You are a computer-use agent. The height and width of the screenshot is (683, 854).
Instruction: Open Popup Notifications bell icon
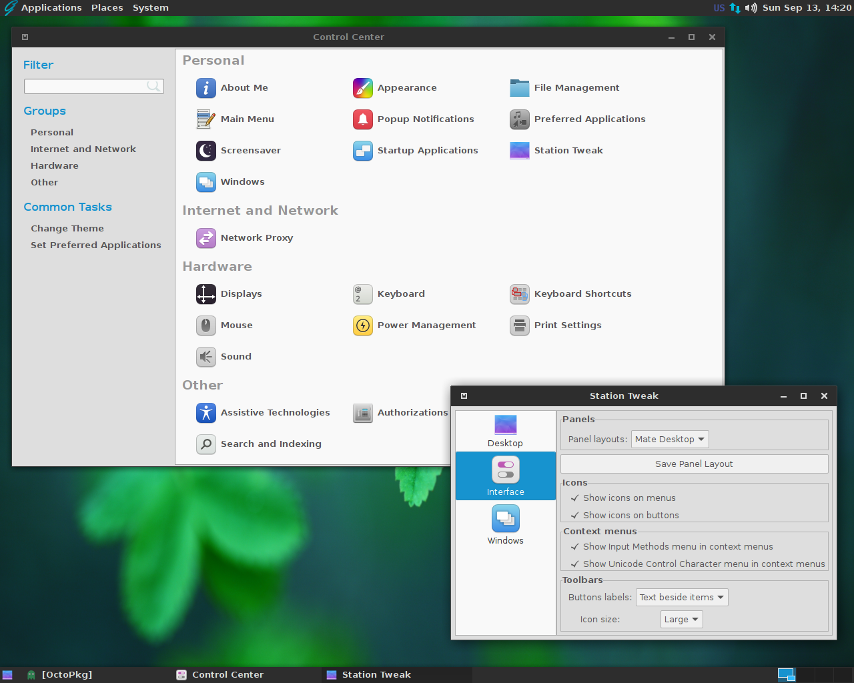click(x=363, y=119)
